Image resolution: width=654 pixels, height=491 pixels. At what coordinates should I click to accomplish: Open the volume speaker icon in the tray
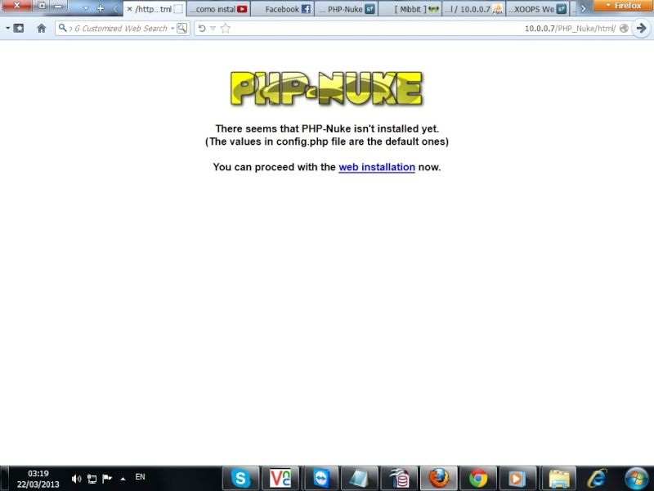coord(76,479)
